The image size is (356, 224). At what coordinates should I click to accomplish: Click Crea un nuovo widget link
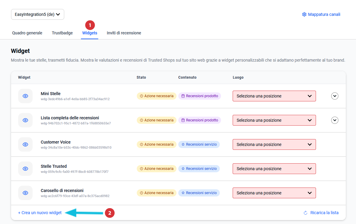click(40, 213)
